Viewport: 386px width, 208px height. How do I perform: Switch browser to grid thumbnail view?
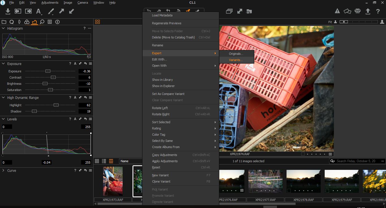(x=97, y=161)
